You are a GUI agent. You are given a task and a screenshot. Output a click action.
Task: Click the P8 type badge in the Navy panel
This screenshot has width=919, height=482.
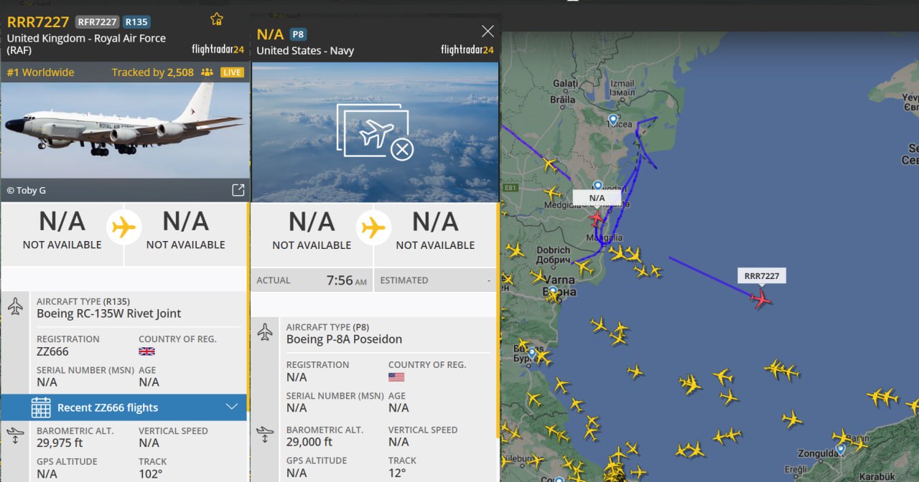[298, 34]
